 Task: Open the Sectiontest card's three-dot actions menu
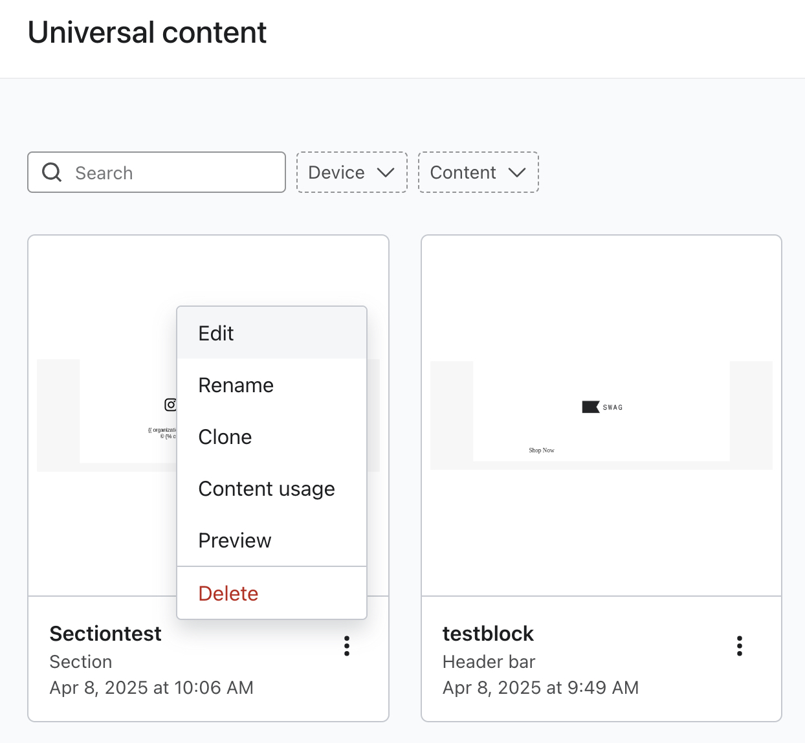(x=347, y=646)
